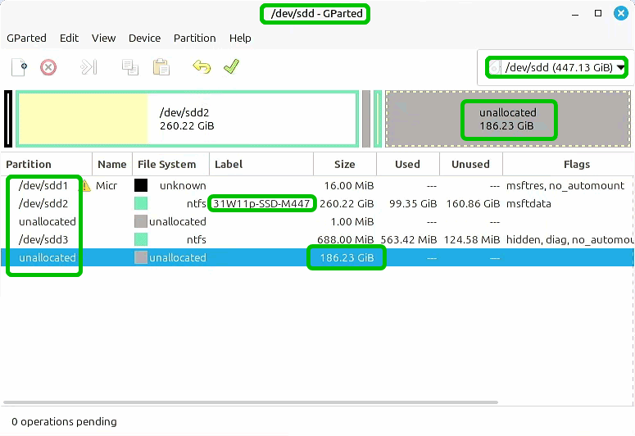Click the green ntfs color swatch for /dev/sdd2
This screenshot has height=436, width=635.
[x=141, y=204]
